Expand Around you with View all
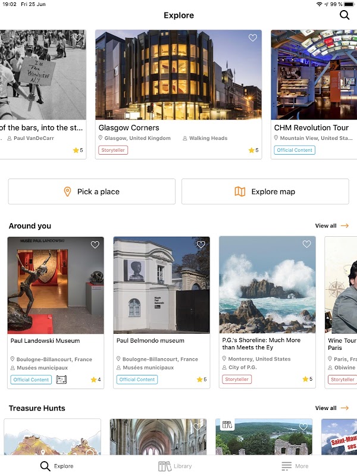This screenshot has width=357, height=476. coord(331,226)
